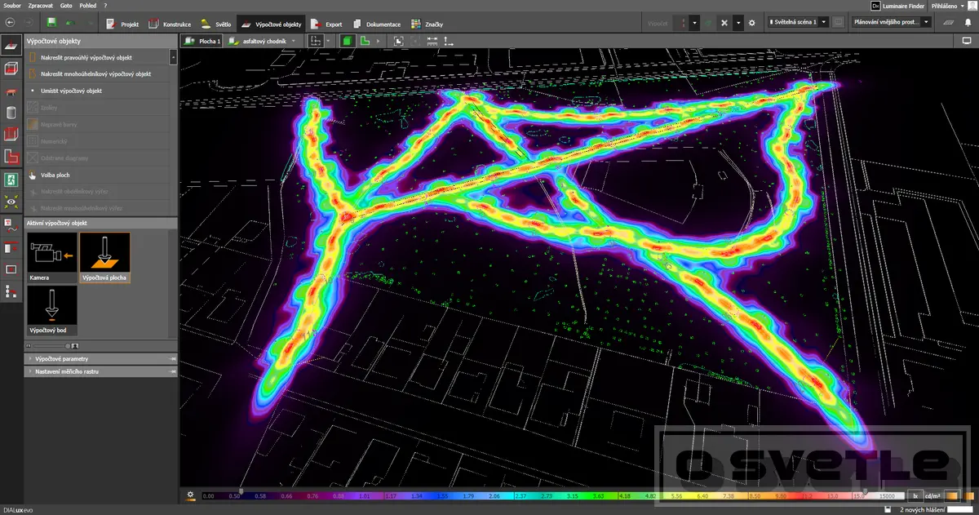Select the emergency exit sidebar icon

tap(11, 178)
